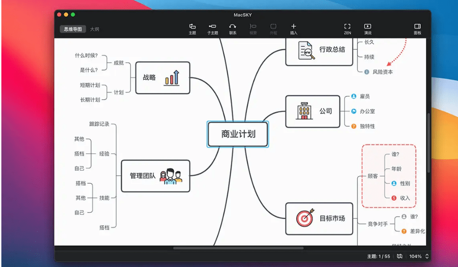Select the 差异化 subtopic
458x267 pixels.
click(x=417, y=231)
